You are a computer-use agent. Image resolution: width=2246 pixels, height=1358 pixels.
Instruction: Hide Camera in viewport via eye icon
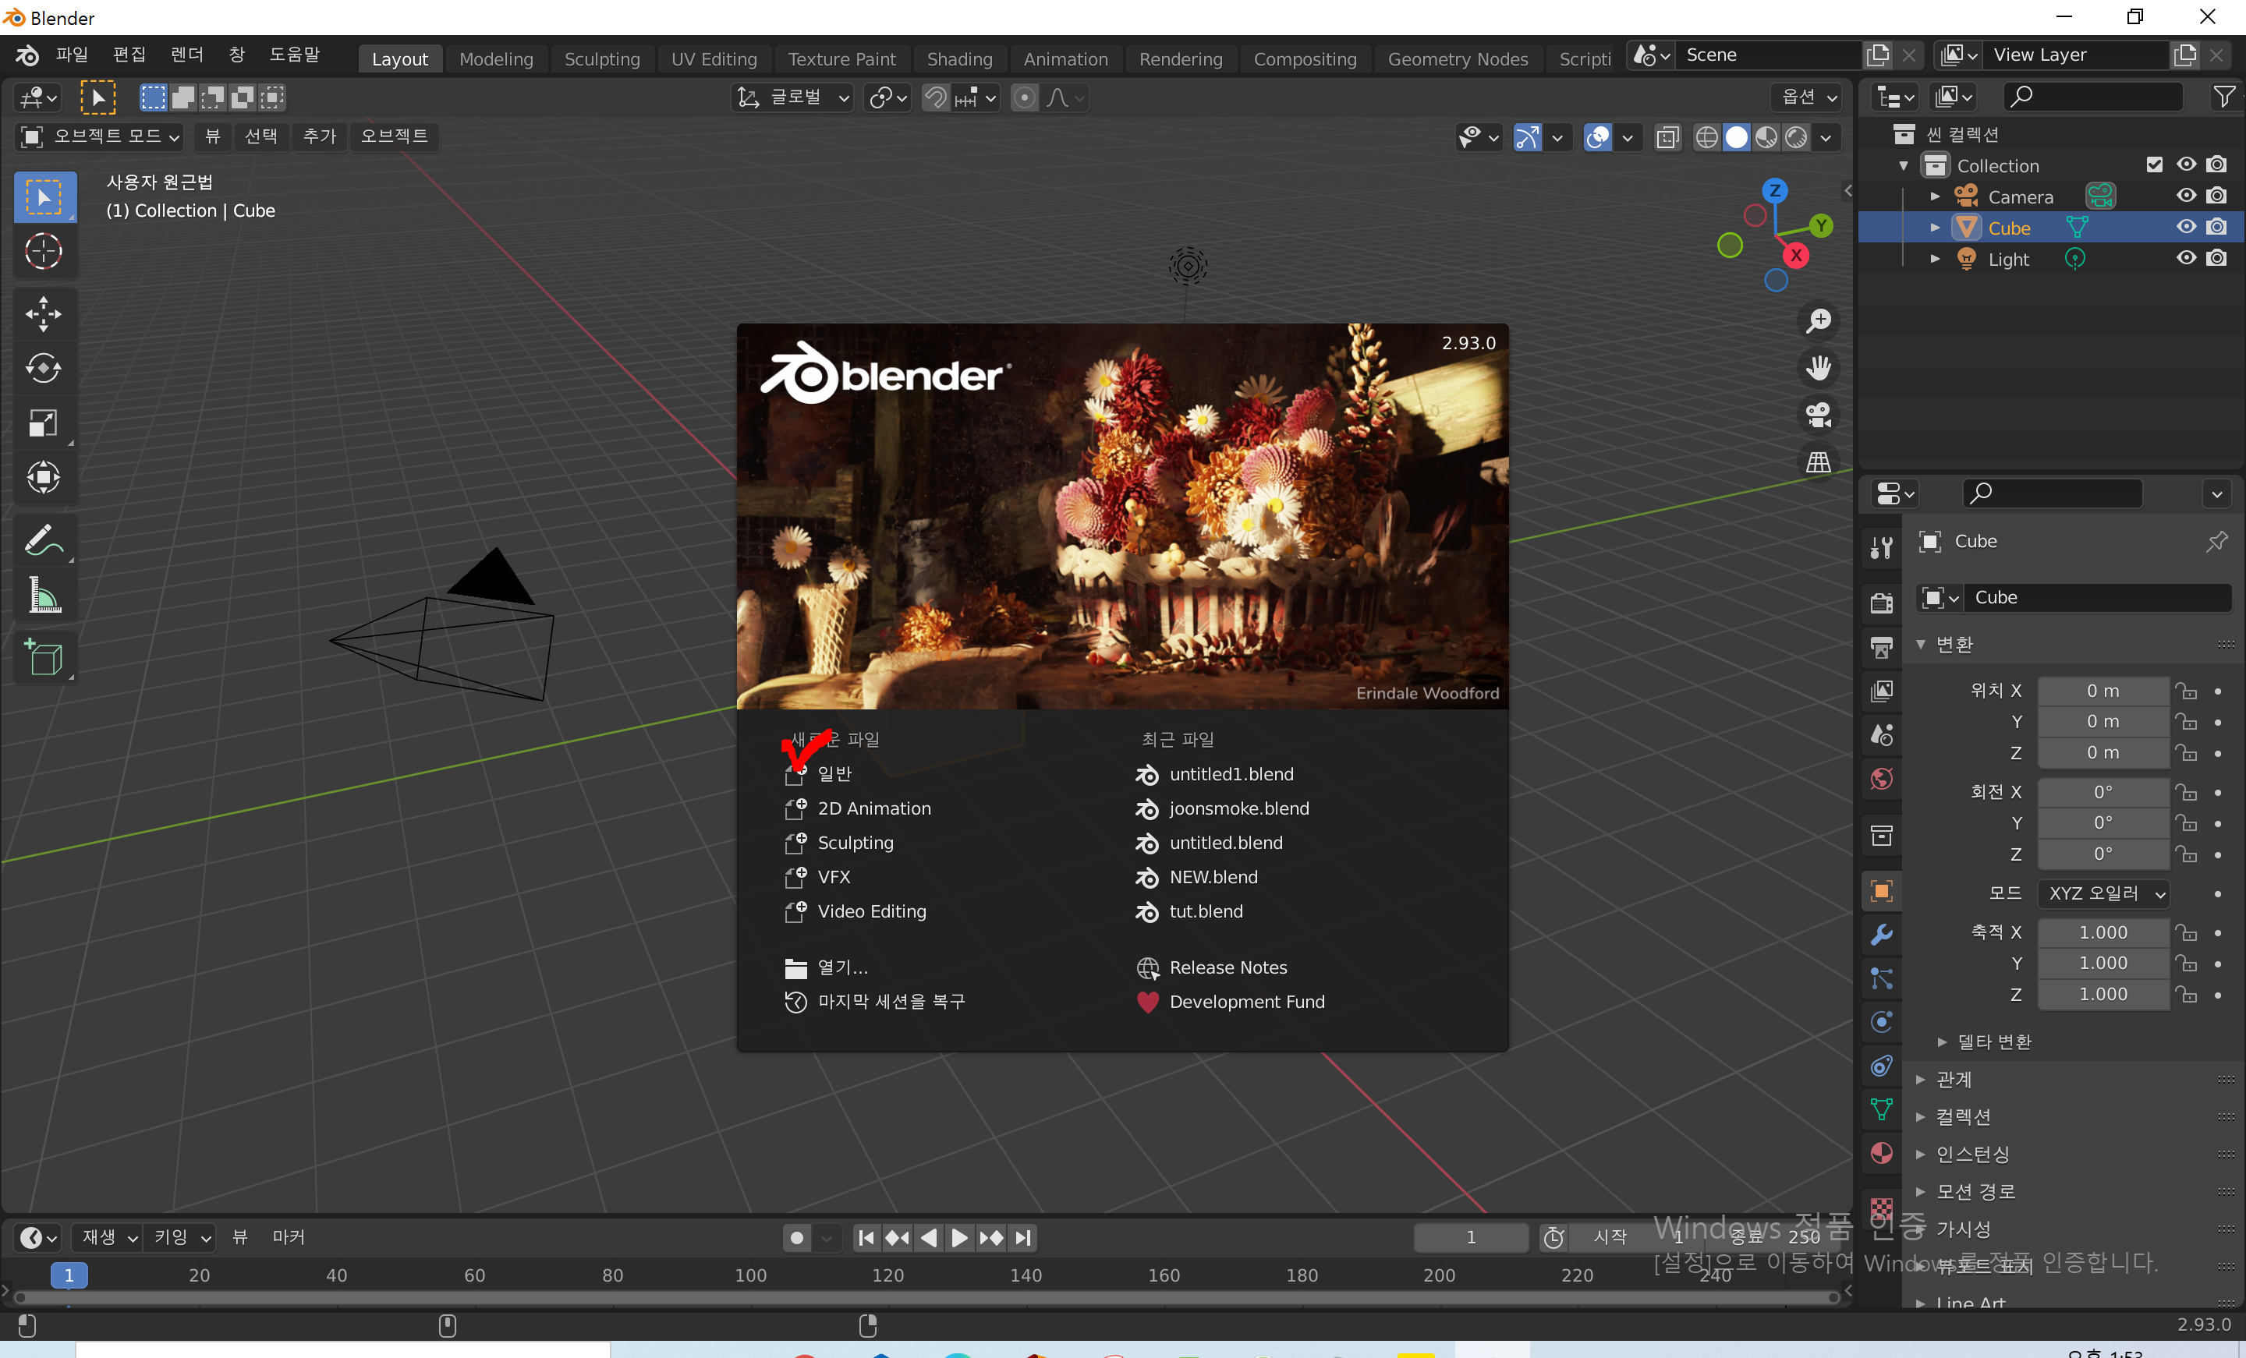[x=2186, y=196]
